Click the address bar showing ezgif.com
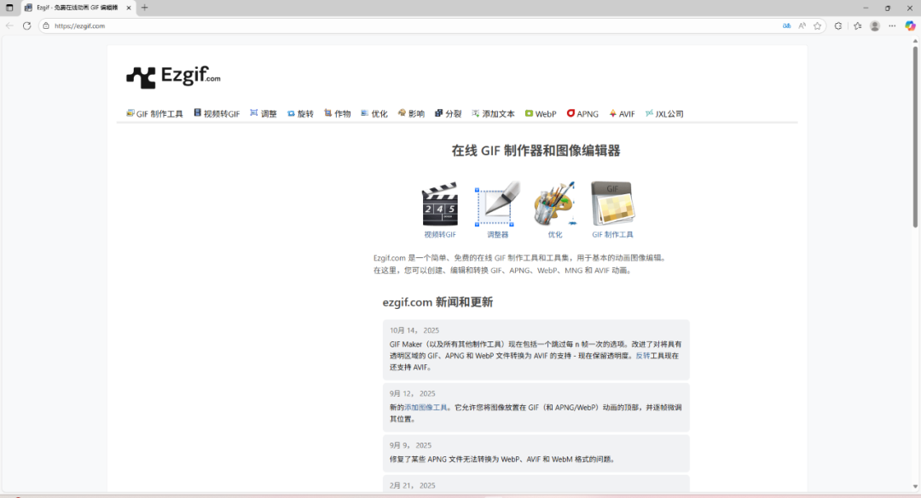 point(409,26)
